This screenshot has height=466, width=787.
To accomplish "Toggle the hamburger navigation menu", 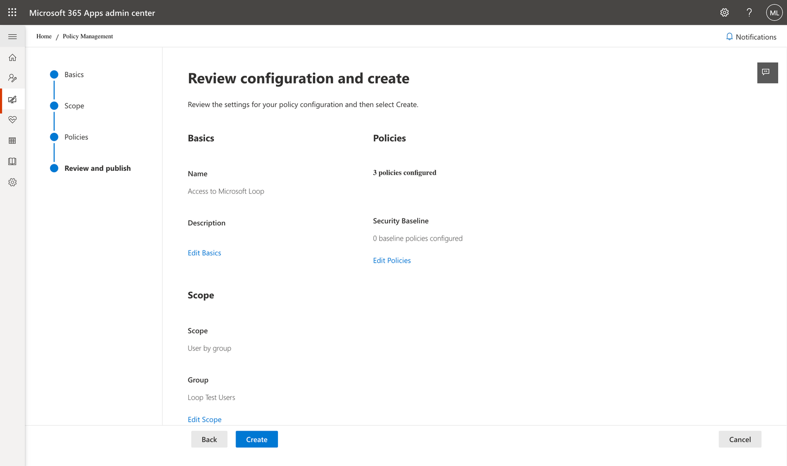I will click(x=13, y=37).
